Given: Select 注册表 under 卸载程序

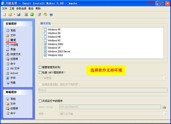Looking at the screenshot, I should tap(12, 108).
